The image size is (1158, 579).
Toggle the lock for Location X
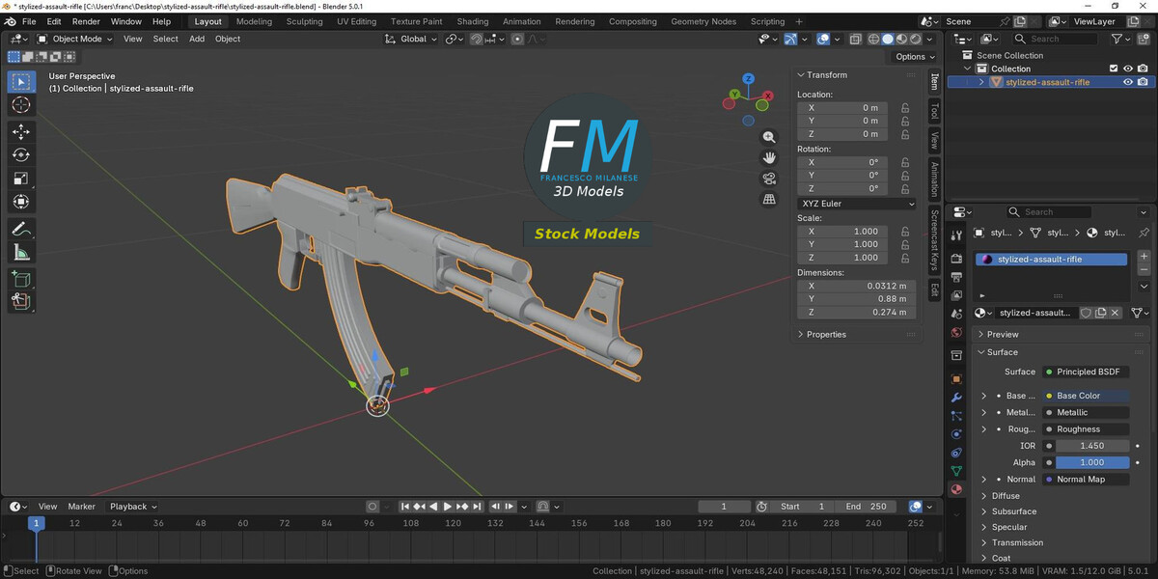tap(905, 108)
